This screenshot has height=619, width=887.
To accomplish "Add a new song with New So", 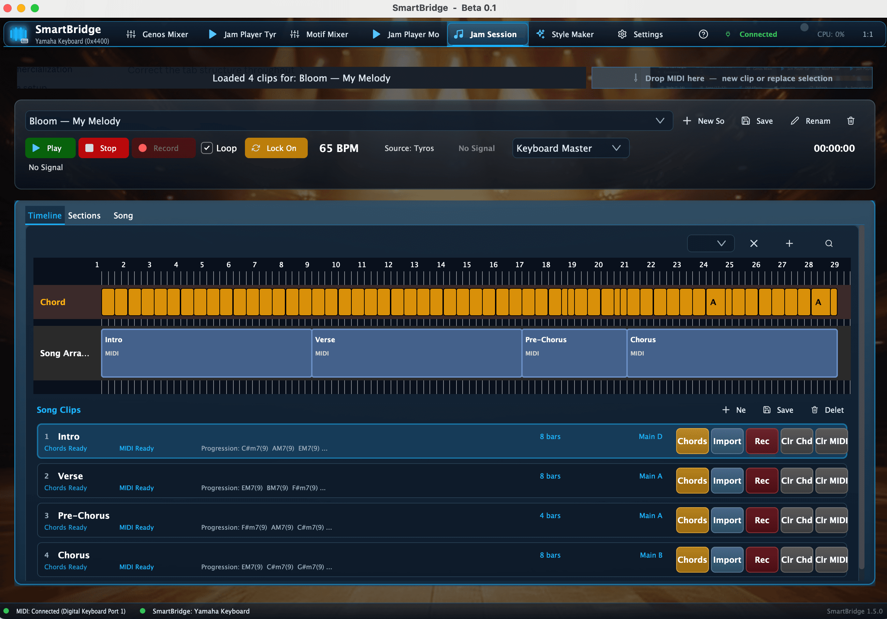I will pyautogui.click(x=703, y=121).
